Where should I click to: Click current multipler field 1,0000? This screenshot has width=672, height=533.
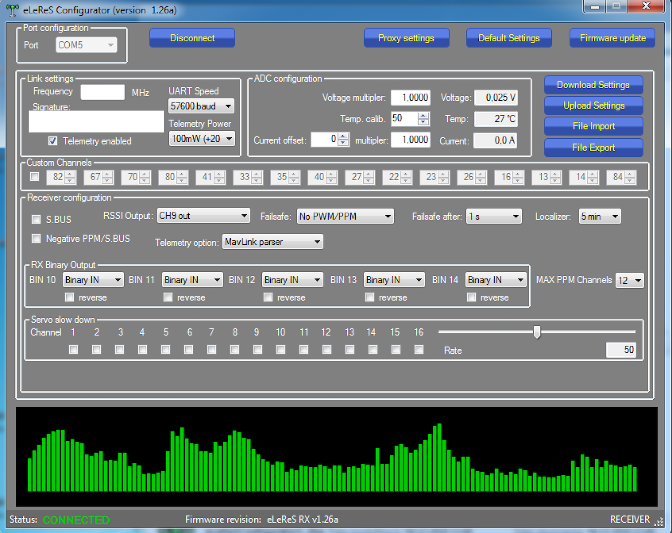tap(411, 140)
